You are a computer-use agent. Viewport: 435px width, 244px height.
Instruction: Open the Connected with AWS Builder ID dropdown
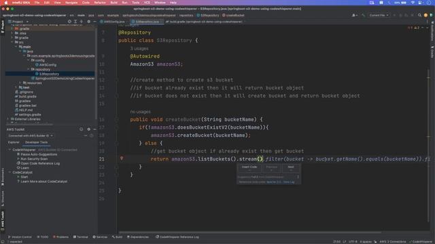tap(30, 136)
